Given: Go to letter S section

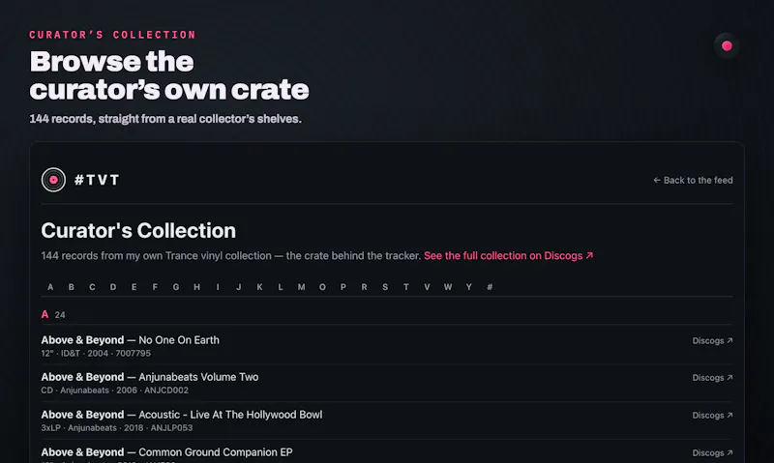Looking at the screenshot, I should point(385,287).
